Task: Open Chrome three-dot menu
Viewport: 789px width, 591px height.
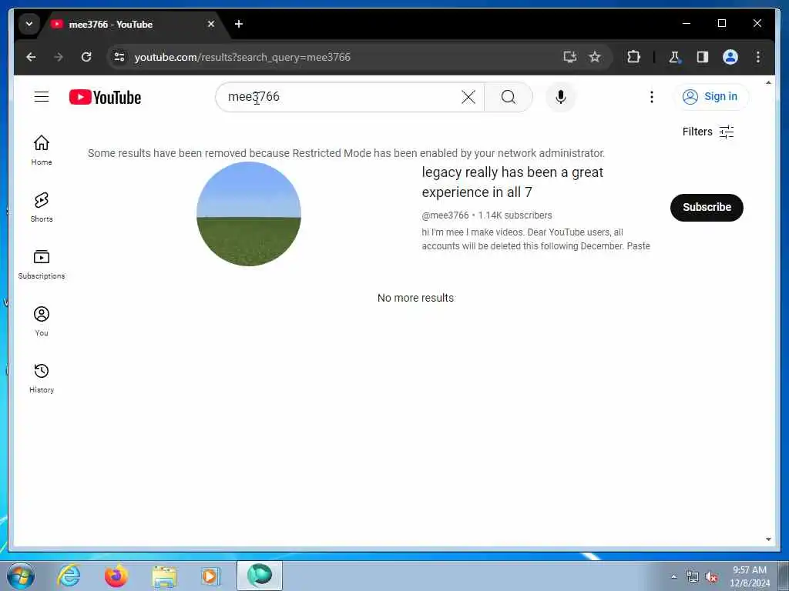Action: 758,57
